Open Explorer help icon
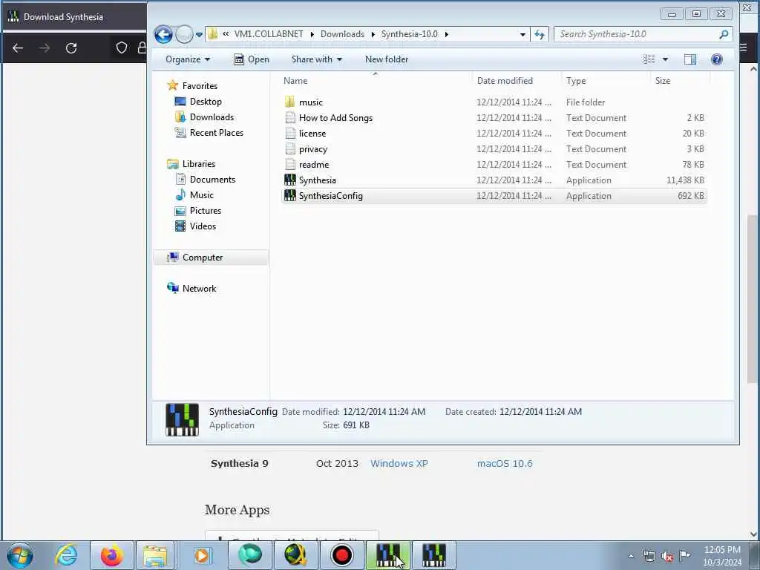The image size is (760, 570). pyautogui.click(x=716, y=59)
